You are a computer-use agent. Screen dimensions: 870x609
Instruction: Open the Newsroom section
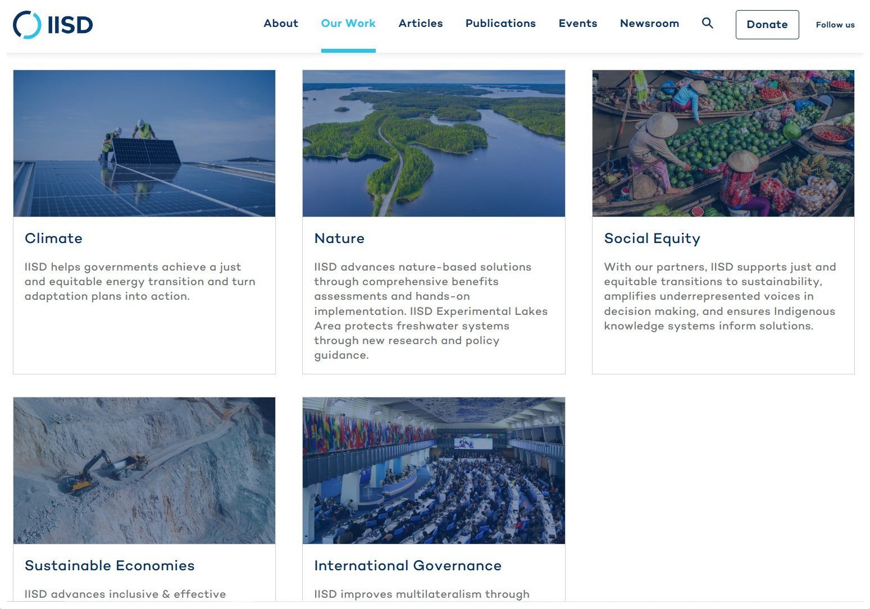pos(649,23)
